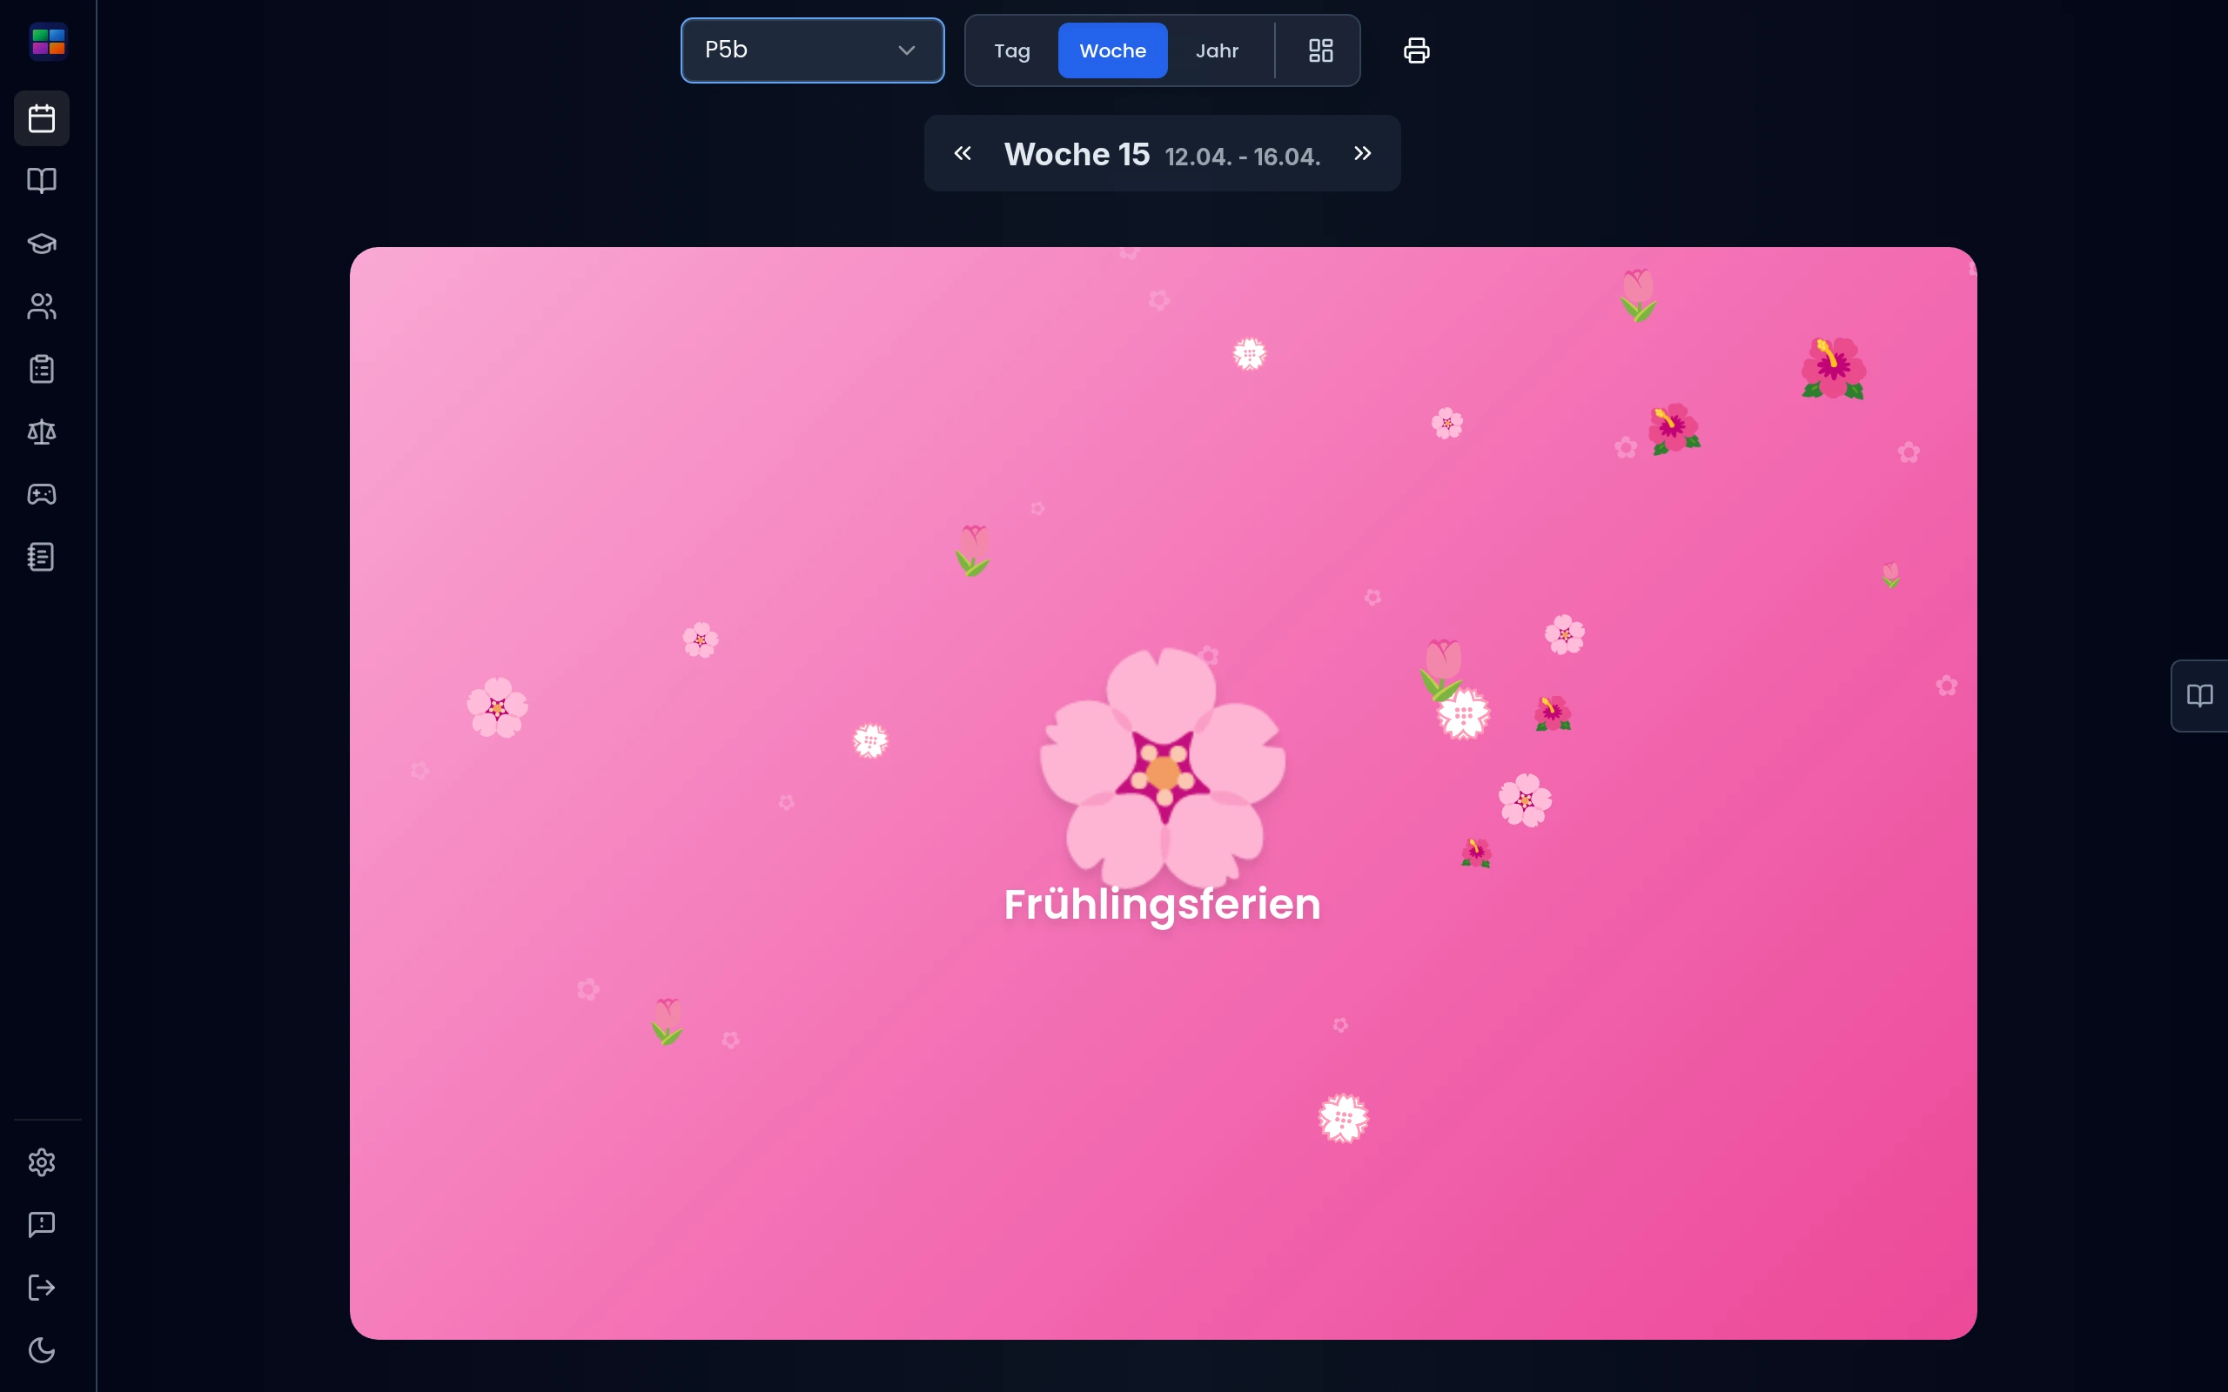
Task: Toggle dark mode with the moon icon
Action: (42, 1349)
